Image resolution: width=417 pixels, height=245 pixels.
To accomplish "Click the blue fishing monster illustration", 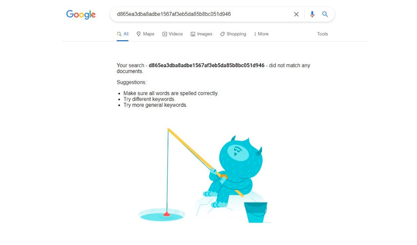I will pos(231,172).
